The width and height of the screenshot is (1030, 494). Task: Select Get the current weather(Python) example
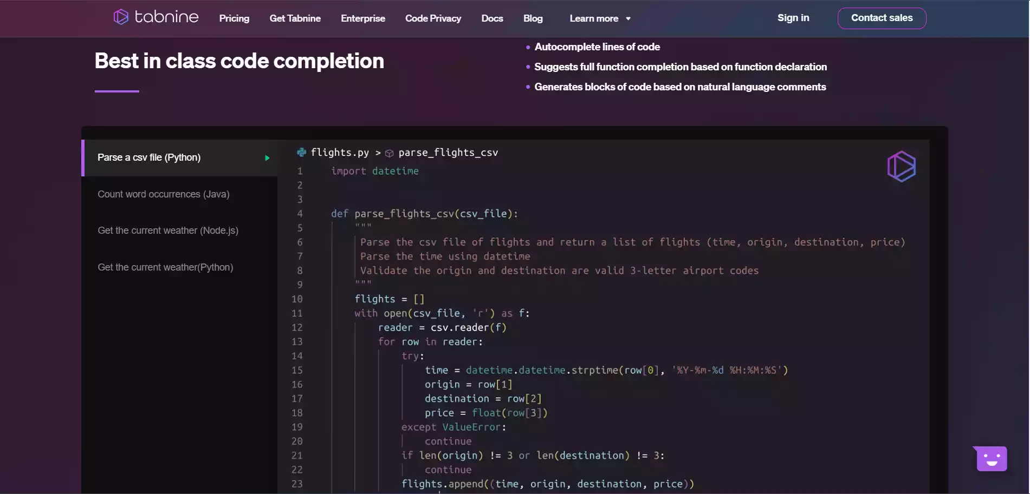[x=165, y=267]
